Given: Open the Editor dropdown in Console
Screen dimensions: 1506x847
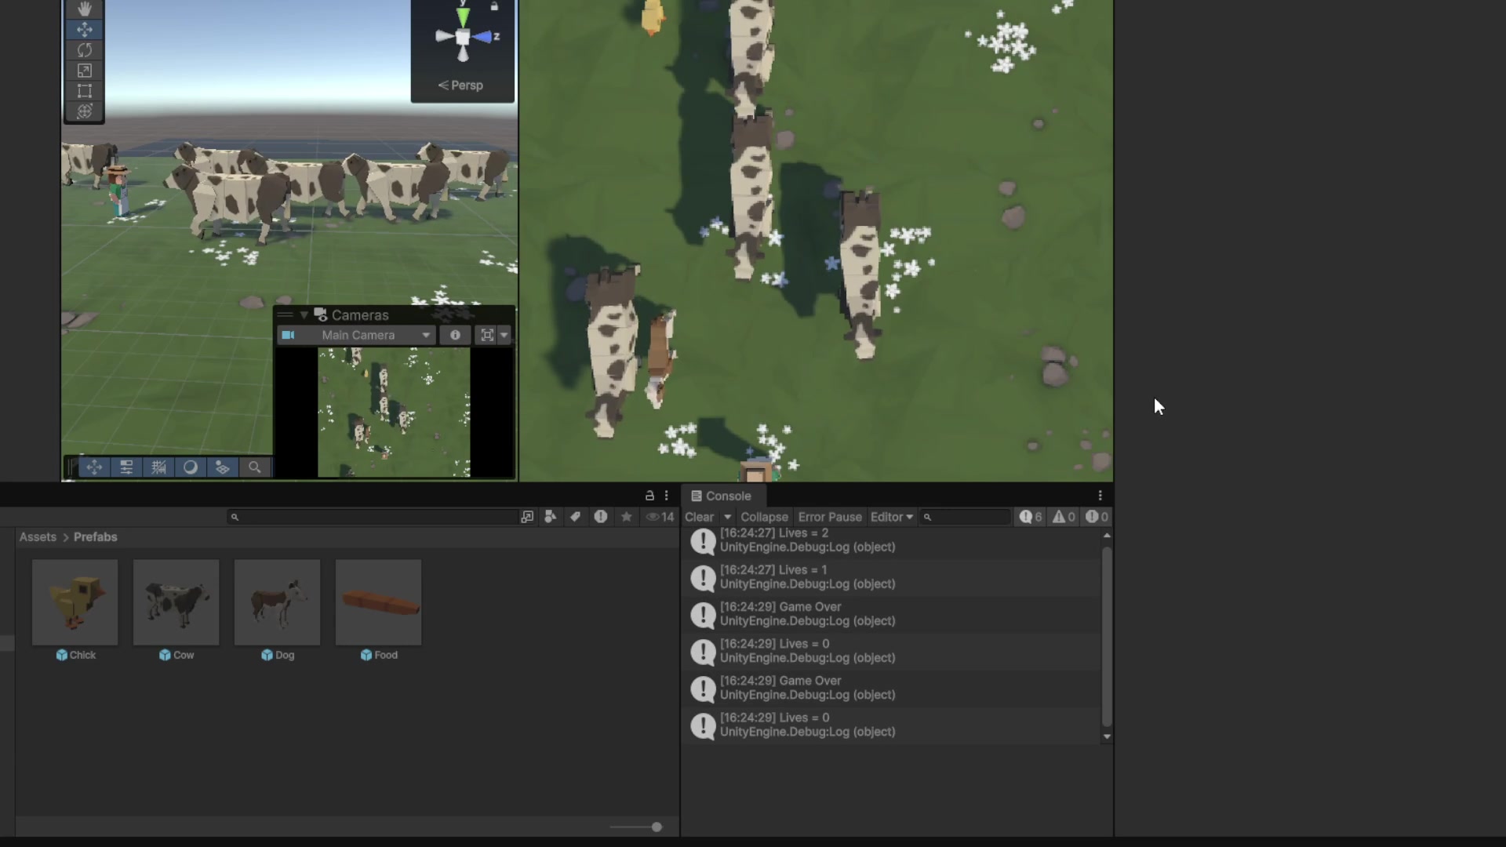Looking at the screenshot, I should pyautogui.click(x=892, y=517).
